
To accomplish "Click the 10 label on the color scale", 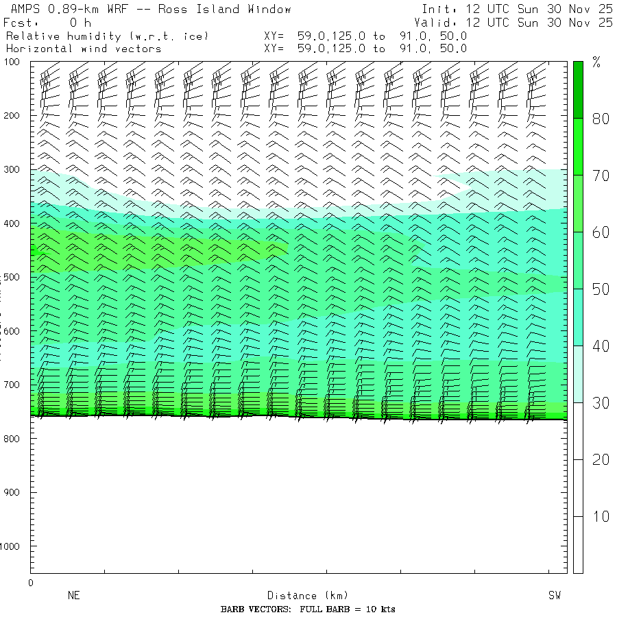I will click(601, 516).
